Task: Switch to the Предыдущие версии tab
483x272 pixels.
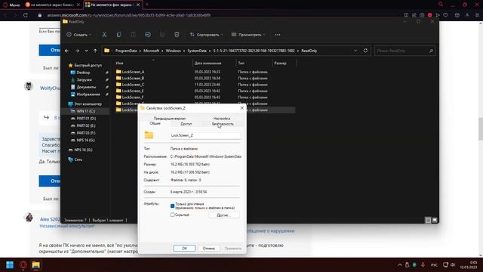Action: point(169,119)
